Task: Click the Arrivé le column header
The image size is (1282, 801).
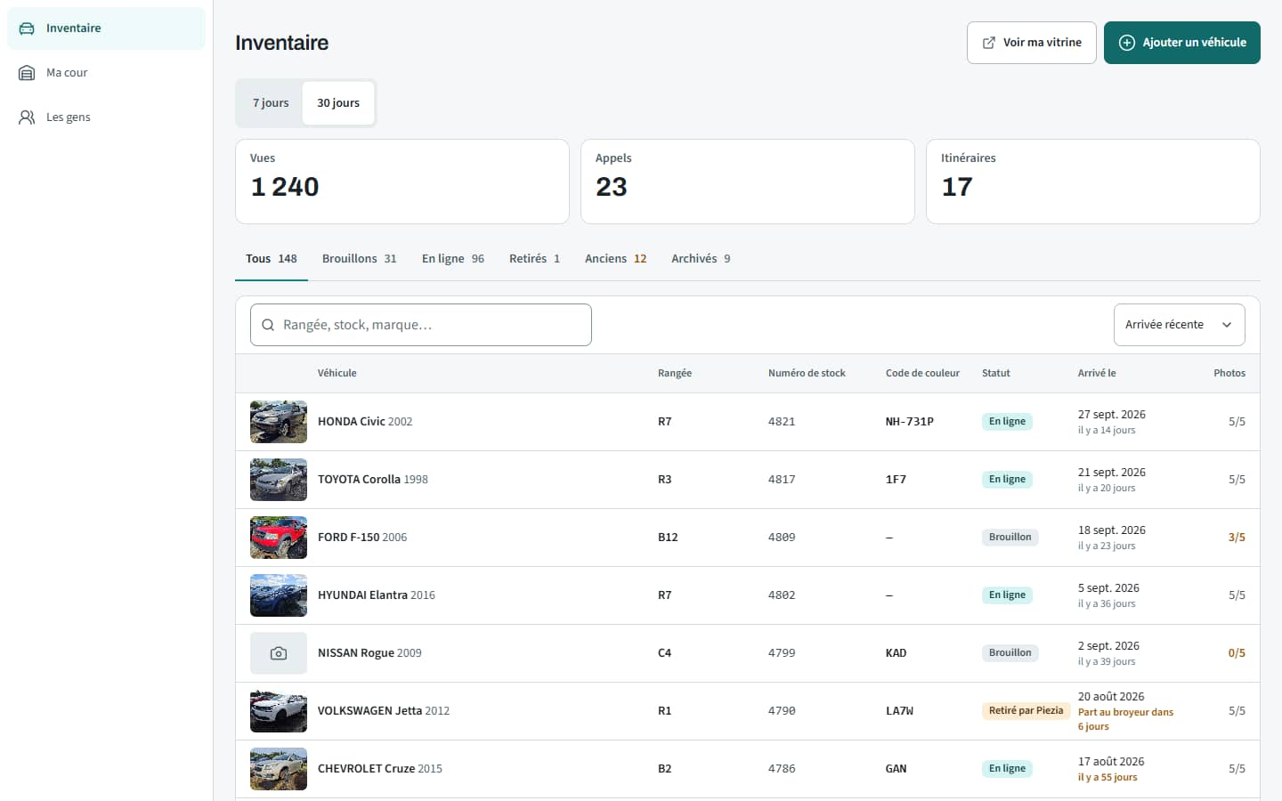Action: point(1097,374)
